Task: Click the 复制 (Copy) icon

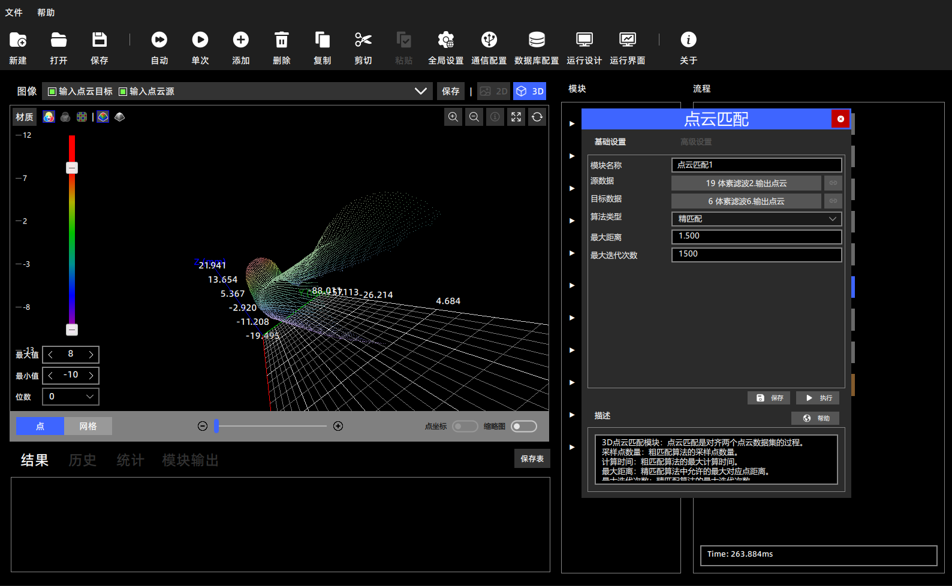Action: [323, 40]
